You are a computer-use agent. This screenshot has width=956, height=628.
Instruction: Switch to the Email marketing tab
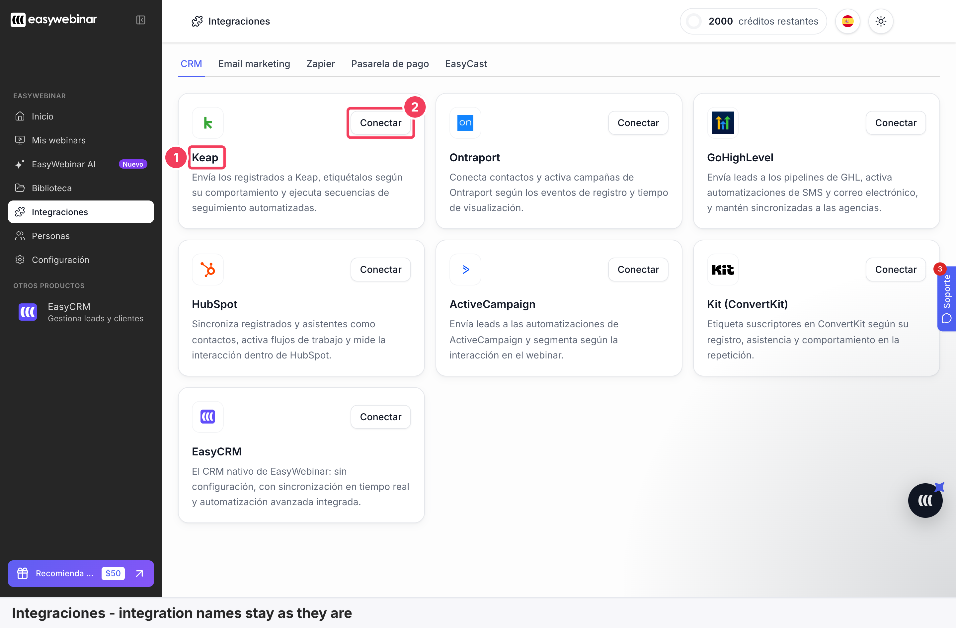[x=254, y=64]
